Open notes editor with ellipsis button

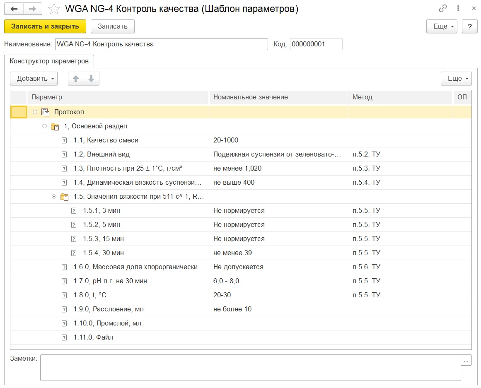(466, 361)
